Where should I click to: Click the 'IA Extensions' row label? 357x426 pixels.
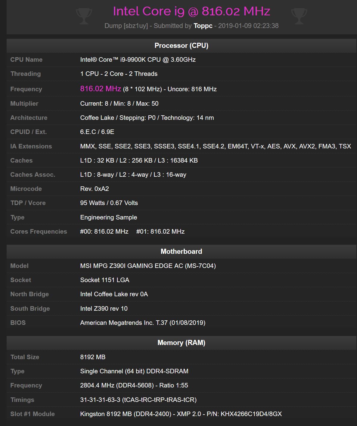[31, 146]
